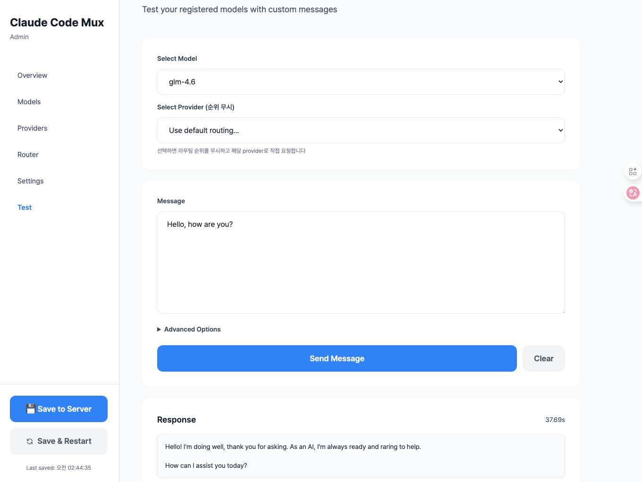Click the floppy disk icon on Save to Server
This screenshot has width=642, height=482.
pyautogui.click(x=31, y=408)
